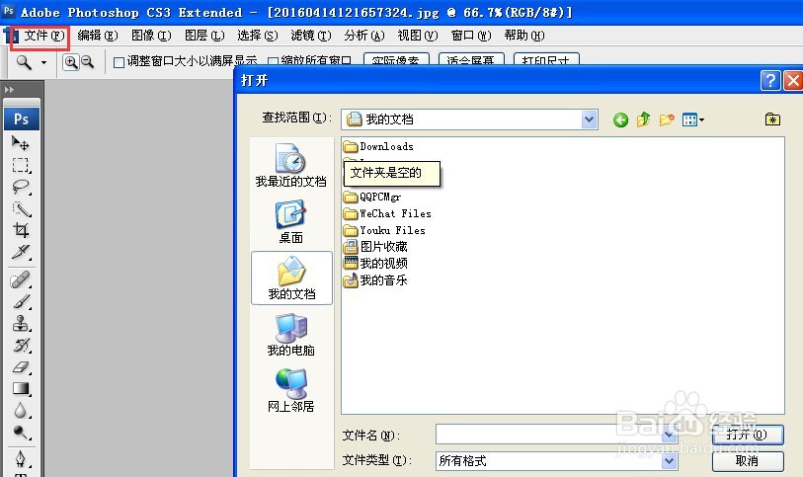Viewport: 803px width, 477px height.
Task: Select the Magic Wand tool
Action: (21, 208)
